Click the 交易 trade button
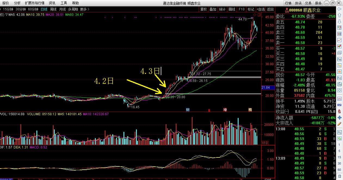Image resolution: width=343 pixels, height=180 pixels. point(308,3)
